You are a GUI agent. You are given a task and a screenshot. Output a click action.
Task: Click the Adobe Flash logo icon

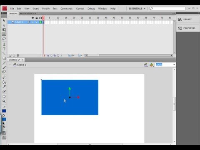[x=5, y=8]
